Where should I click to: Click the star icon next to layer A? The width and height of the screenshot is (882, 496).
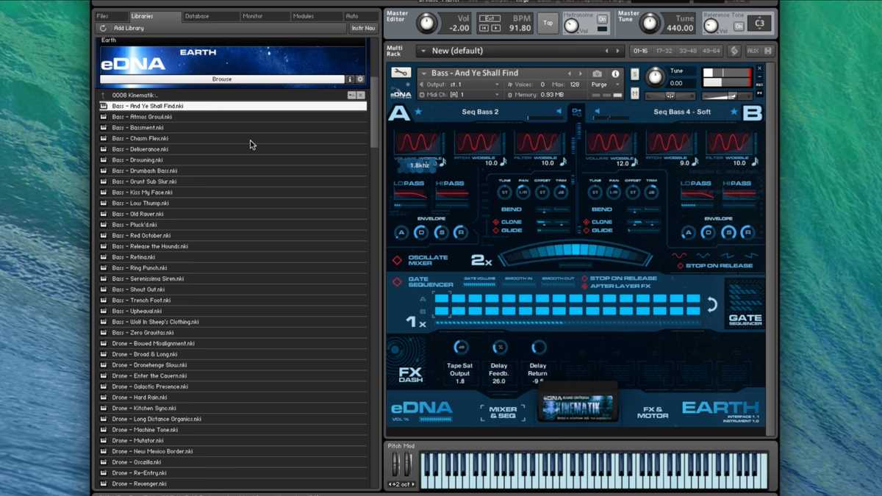(418, 112)
